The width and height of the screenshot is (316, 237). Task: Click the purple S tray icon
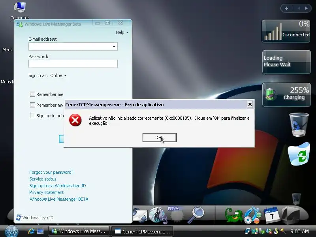[x=276, y=231]
